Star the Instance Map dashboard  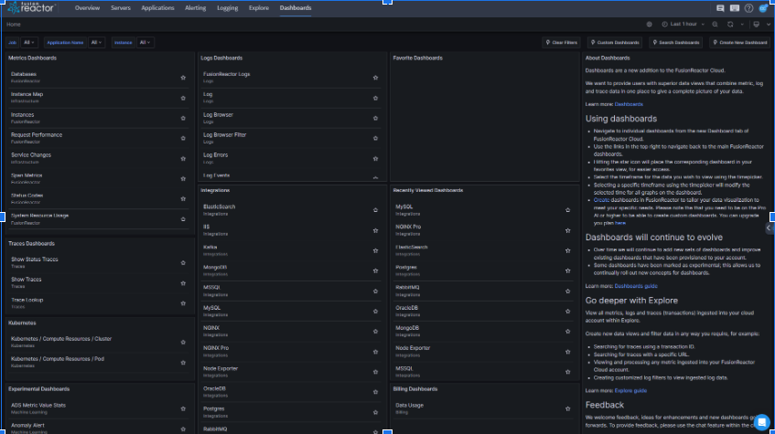tap(183, 98)
